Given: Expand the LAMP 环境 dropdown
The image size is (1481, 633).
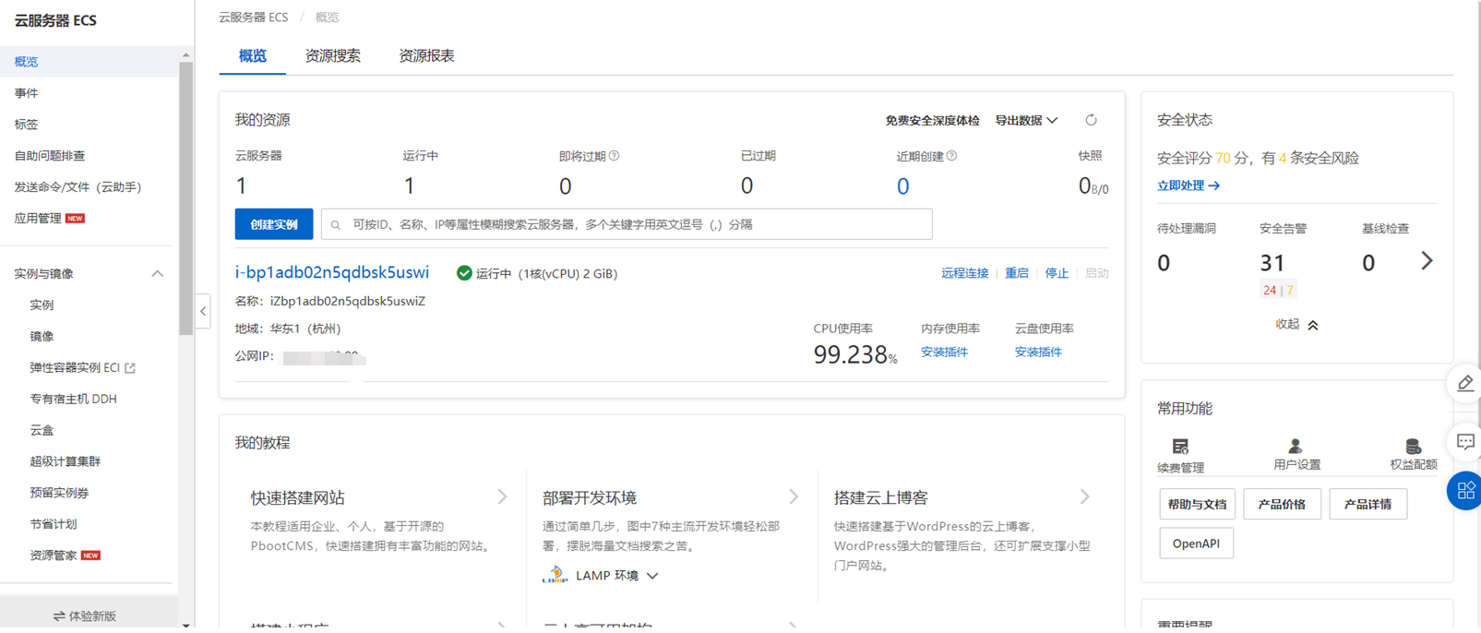Looking at the screenshot, I should (652, 576).
